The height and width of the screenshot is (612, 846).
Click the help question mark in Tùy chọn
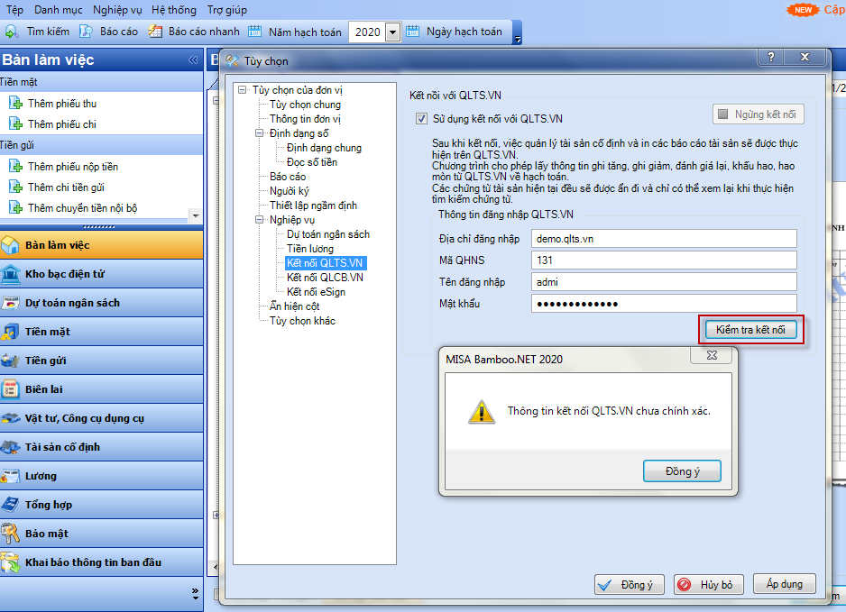[x=771, y=57]
